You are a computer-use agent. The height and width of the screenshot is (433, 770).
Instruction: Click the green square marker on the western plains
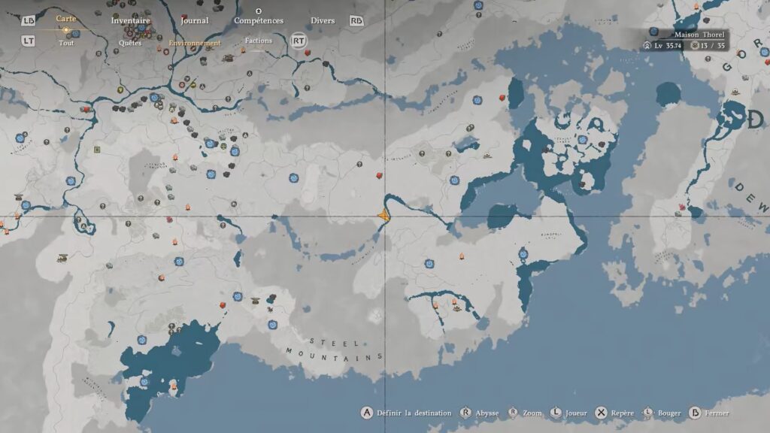97,150
